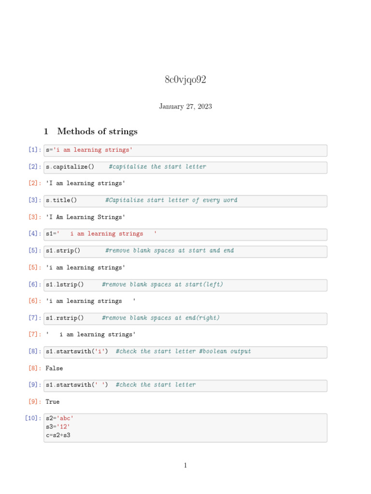Click the s1.startswith(' ') code cell

[185, 385]
